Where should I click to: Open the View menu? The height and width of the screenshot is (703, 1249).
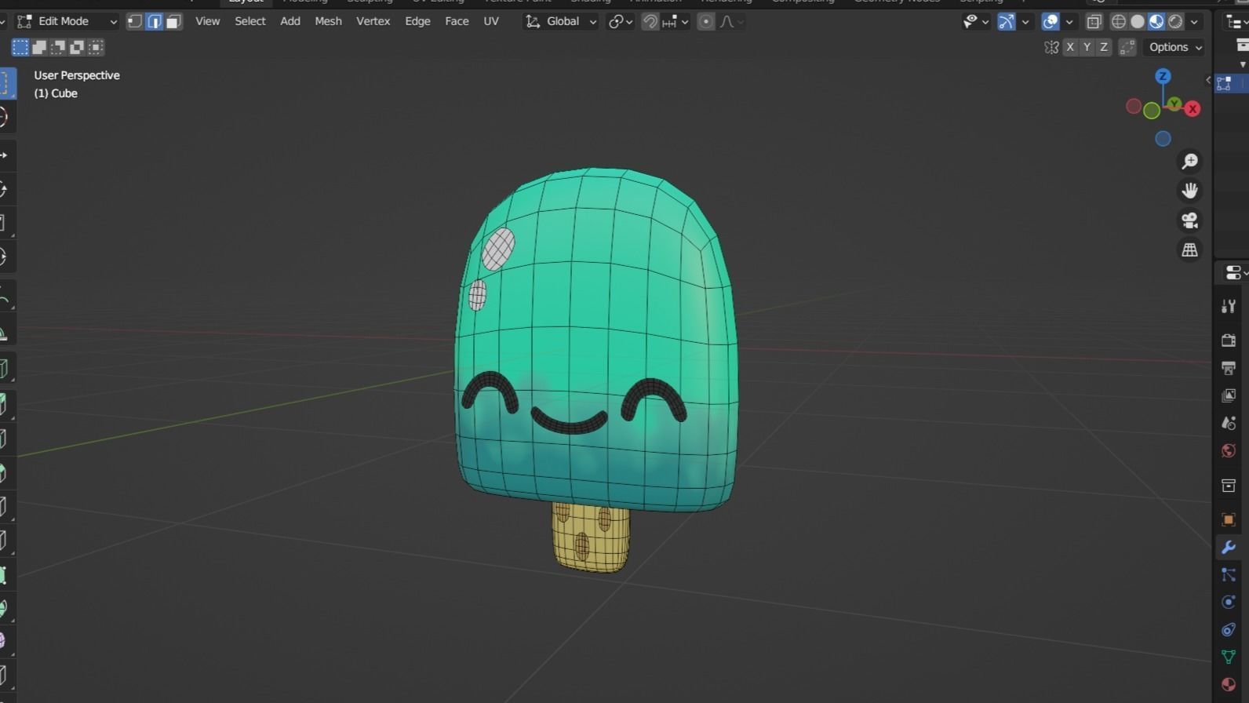[207, 21]
